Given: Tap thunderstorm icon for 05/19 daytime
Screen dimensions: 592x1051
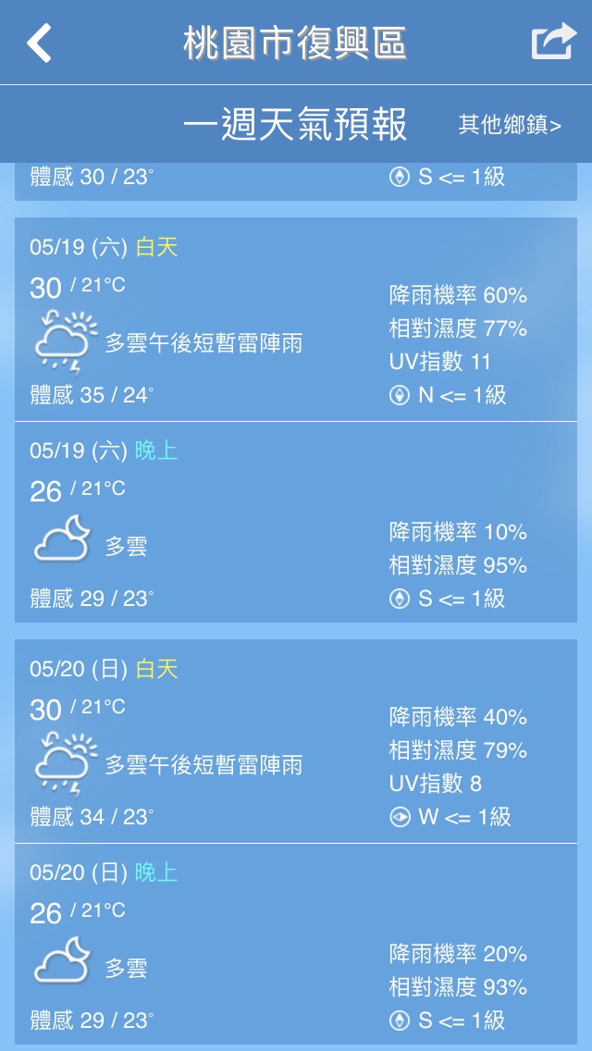Looking at the screenshot, I should [x=65, y=341].
